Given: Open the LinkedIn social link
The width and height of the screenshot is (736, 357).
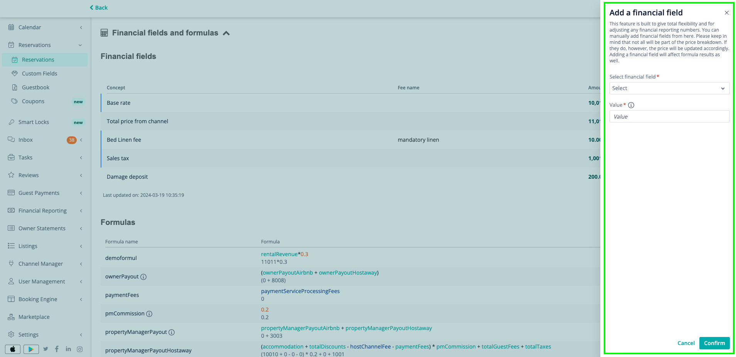Looking at the screenshot, I should click(68, 349).
